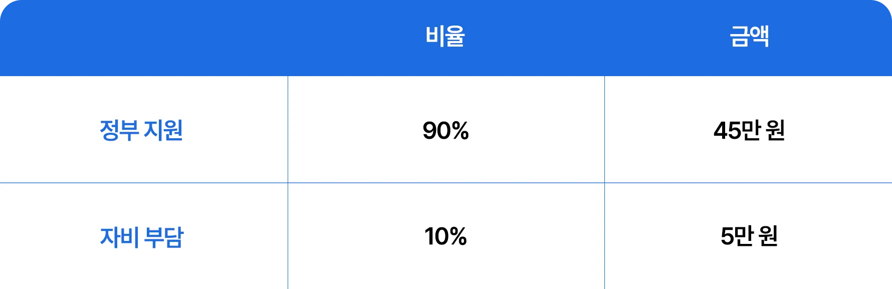Click the word 정부 in the first row
Screen dimensions: 892x289
click(x=119, y=130)
